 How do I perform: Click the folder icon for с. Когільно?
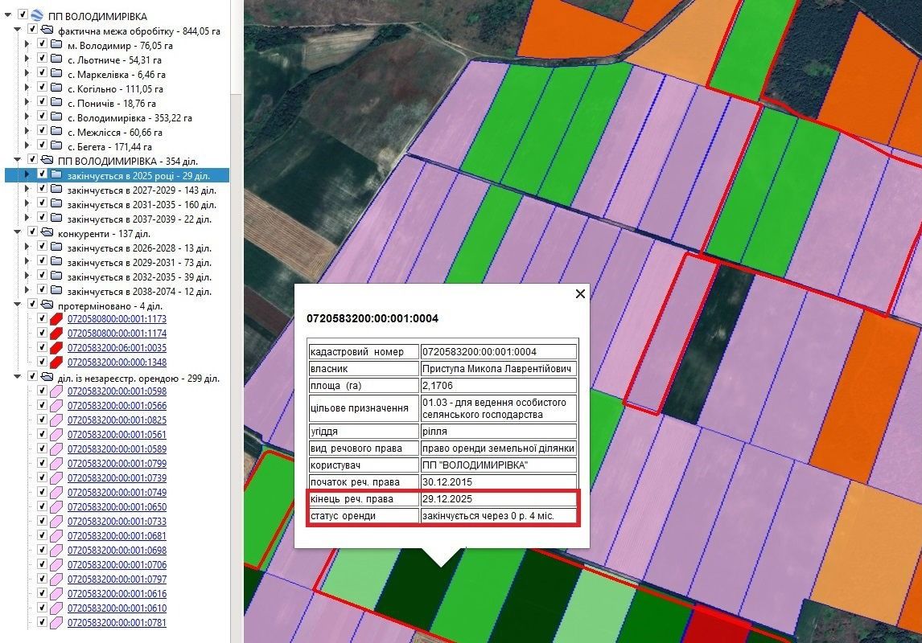click(56, 89)
